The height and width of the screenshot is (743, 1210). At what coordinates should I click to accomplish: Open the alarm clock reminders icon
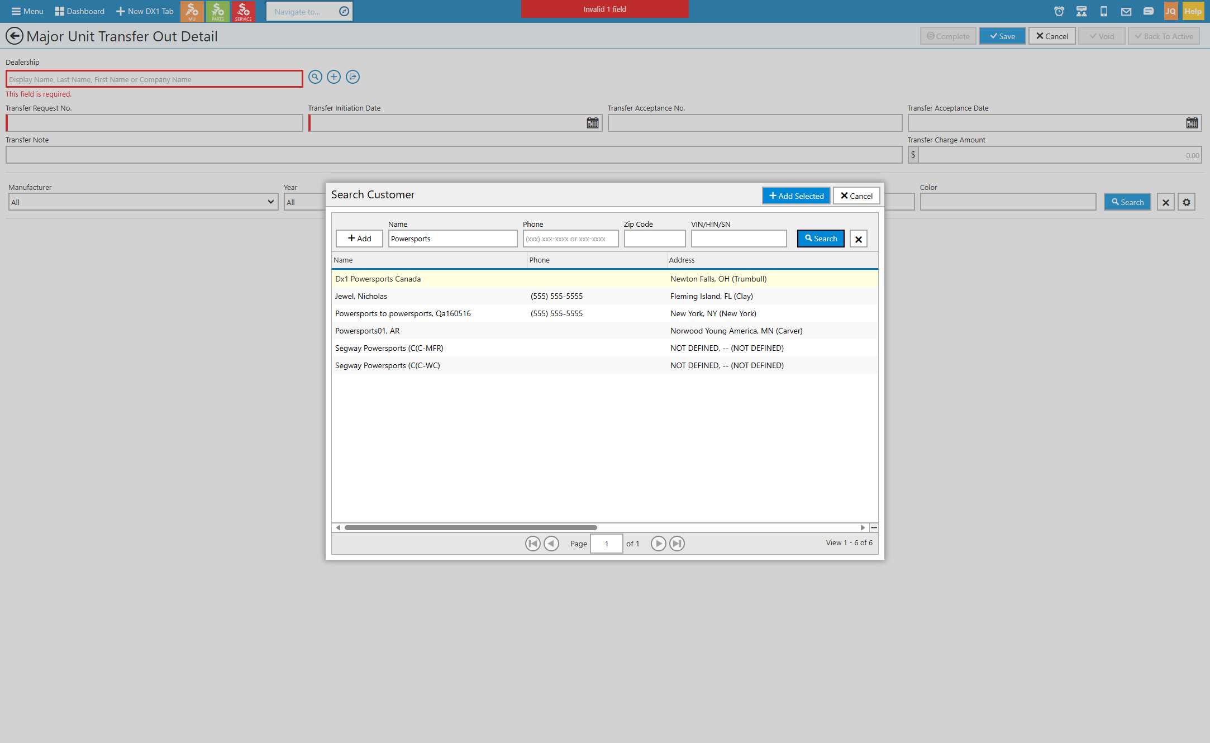[1059, 11]
